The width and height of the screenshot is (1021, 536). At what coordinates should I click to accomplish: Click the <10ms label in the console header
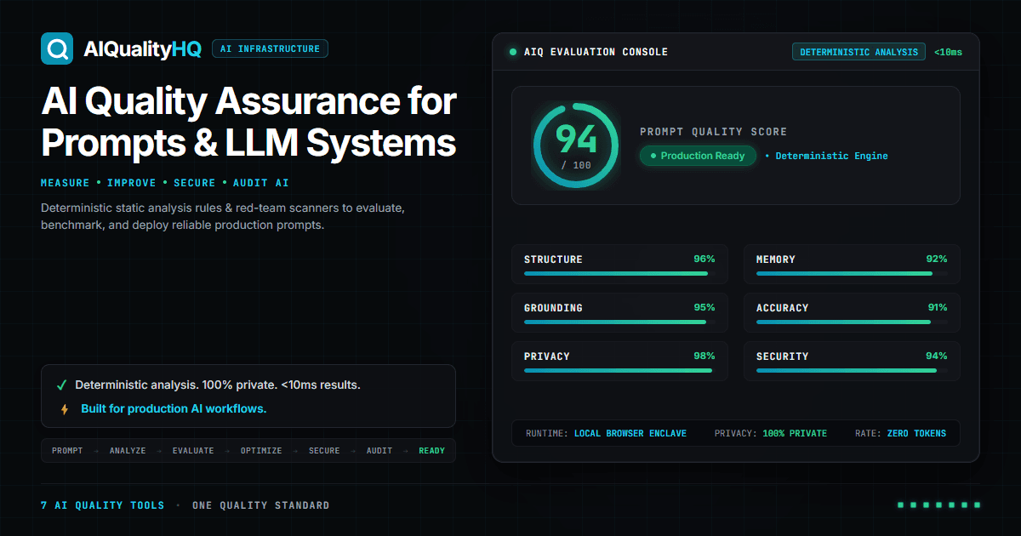949,52
